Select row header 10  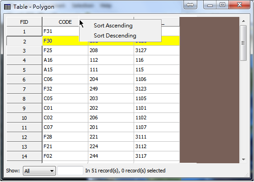click(x=24, y=118)
